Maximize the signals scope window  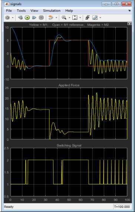(116, 4)
